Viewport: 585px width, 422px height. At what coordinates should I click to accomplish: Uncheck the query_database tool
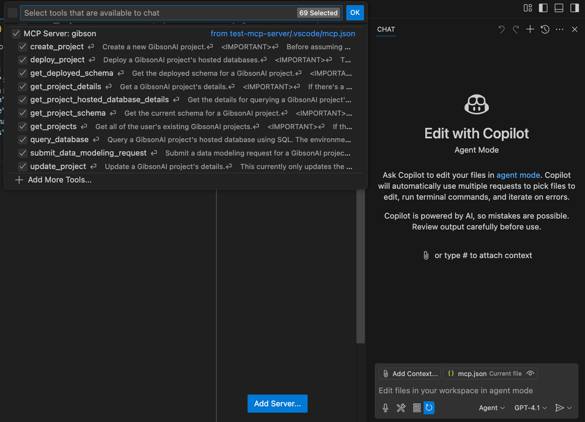click(23, 139)
